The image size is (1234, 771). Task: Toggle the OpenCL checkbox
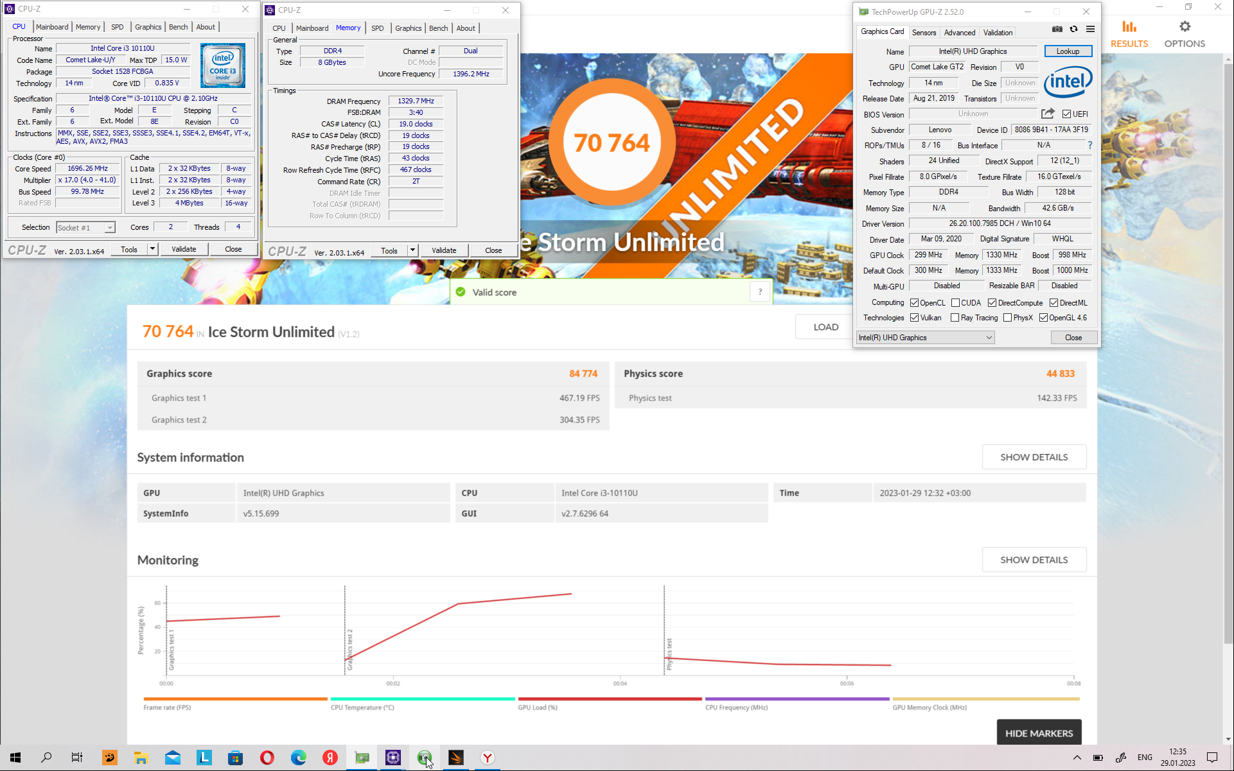(x=915, y=303)
